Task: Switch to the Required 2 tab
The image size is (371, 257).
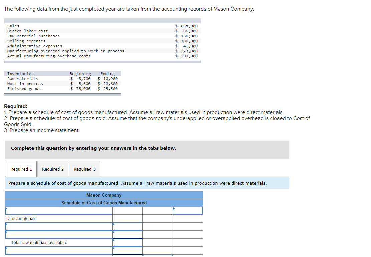Action: 53,169
